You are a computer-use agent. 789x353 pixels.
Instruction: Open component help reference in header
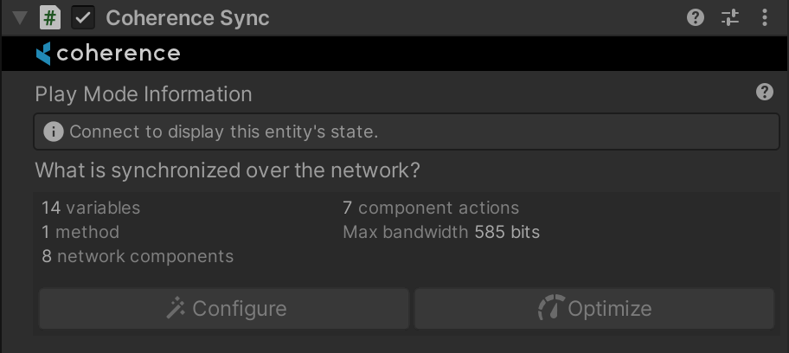pyautogui.click(x=696, y=17)
